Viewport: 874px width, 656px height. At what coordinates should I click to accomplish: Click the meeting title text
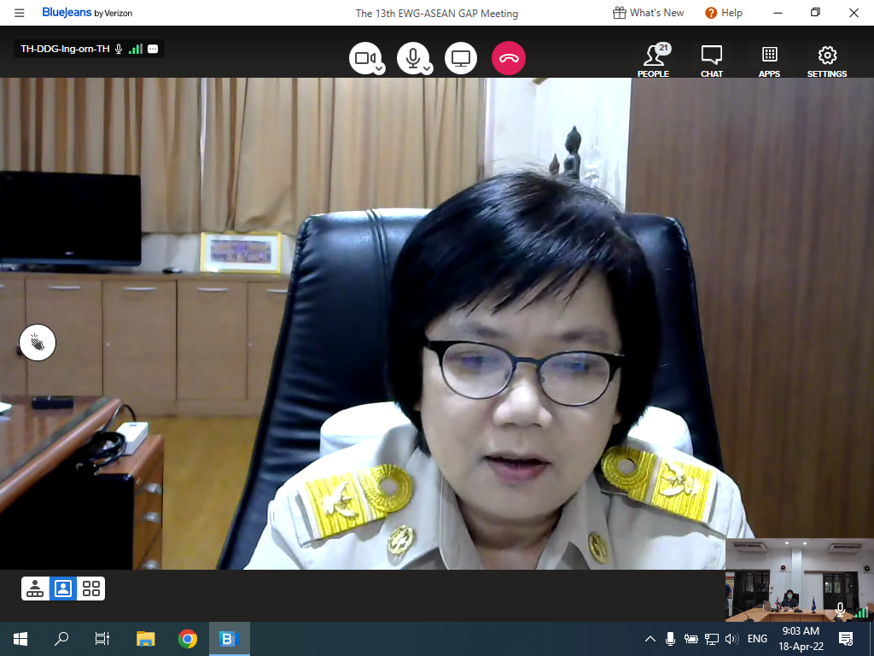pos(436,14)
